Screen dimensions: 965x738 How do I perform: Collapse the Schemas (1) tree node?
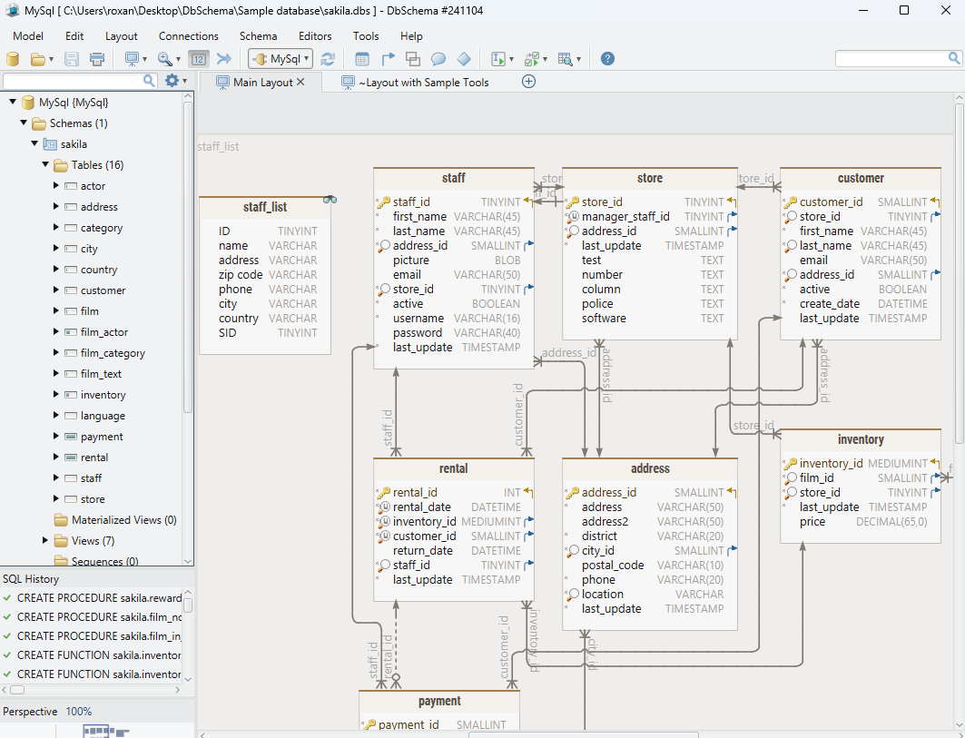point(24,123)
